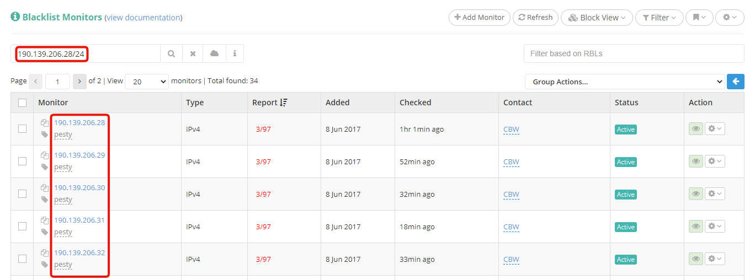Open the per-page view count dropdown
The image size is (755, 280).
[147, 82]
